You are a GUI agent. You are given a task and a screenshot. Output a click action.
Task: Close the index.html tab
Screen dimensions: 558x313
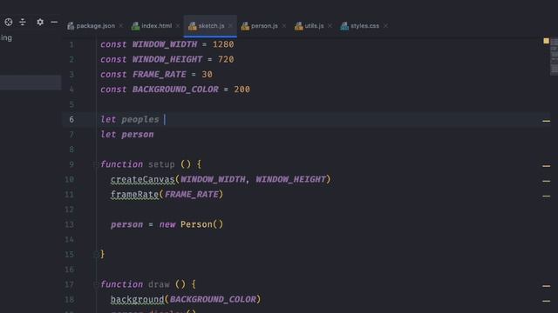tap(178, 26)
